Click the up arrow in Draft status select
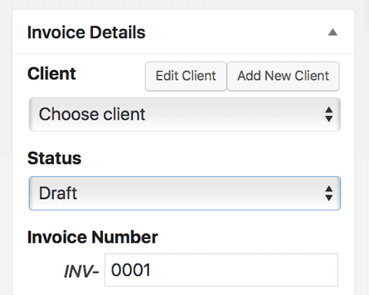 pos(329,189)
